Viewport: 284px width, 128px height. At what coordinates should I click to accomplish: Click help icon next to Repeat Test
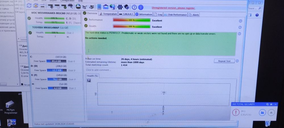click(x=237, y=61)
